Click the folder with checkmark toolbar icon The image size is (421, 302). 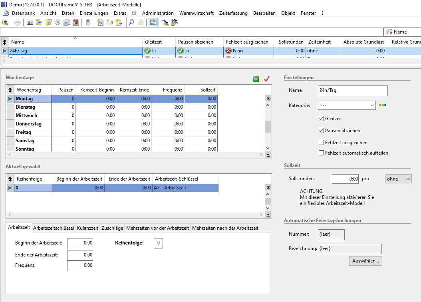(48, 22)
